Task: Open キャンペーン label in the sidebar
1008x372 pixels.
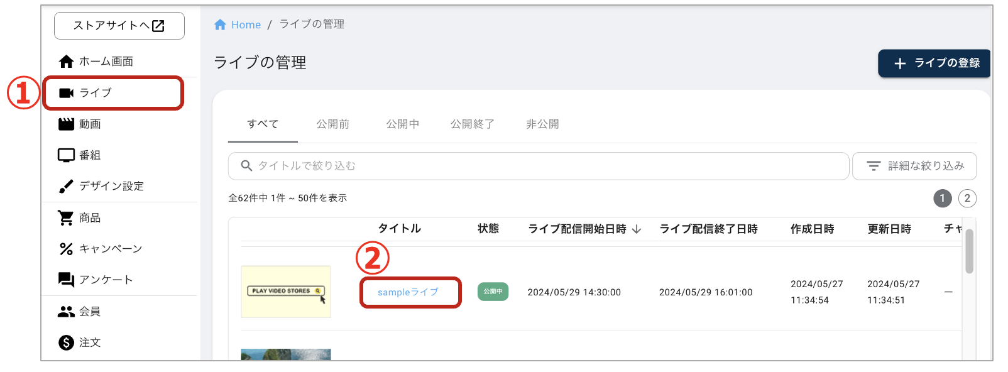Action: coord(111,249)
